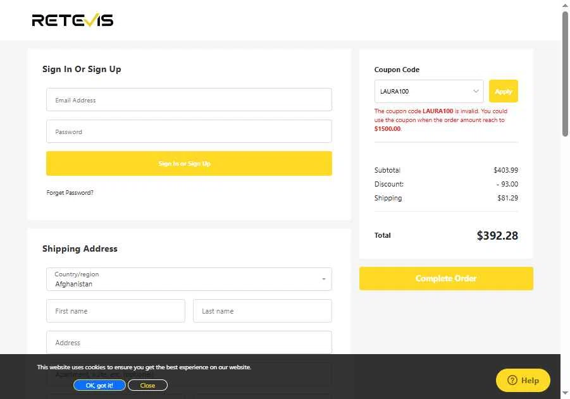
Task: Click the - 93.00 discount value
Action: pyautogui.click(x=507, y=184)
